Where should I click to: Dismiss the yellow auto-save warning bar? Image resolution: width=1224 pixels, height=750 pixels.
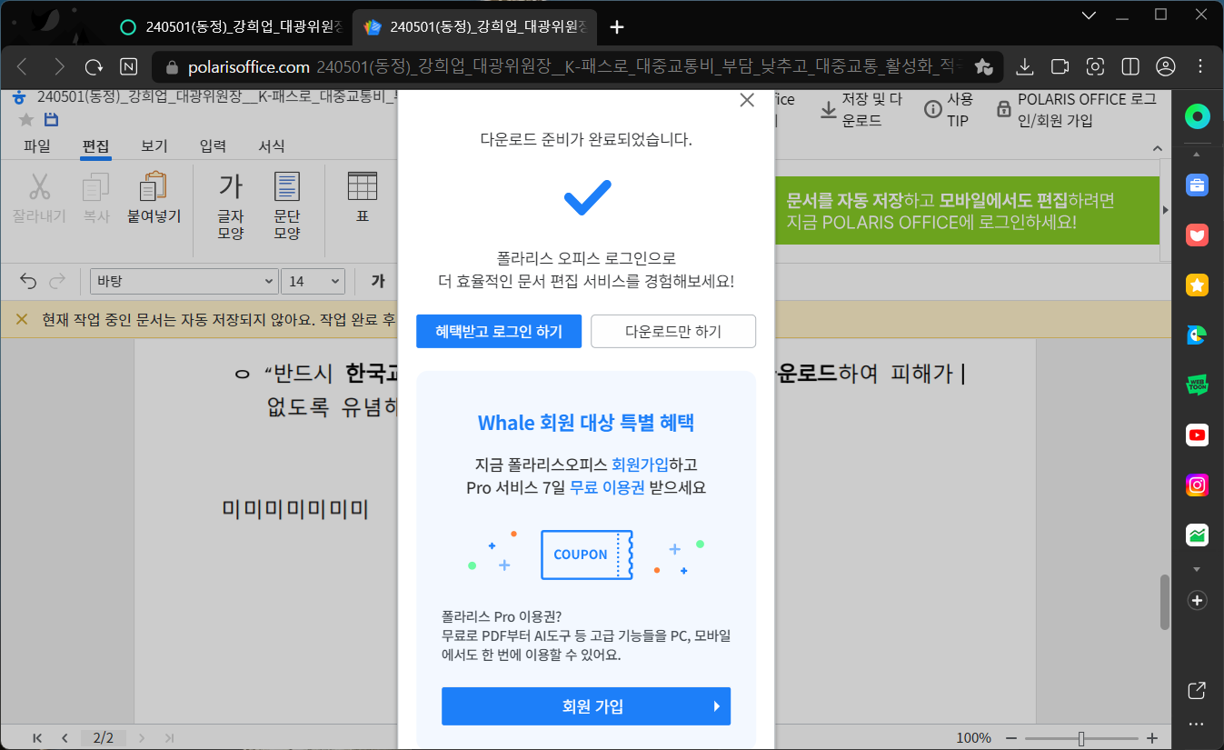22,319
